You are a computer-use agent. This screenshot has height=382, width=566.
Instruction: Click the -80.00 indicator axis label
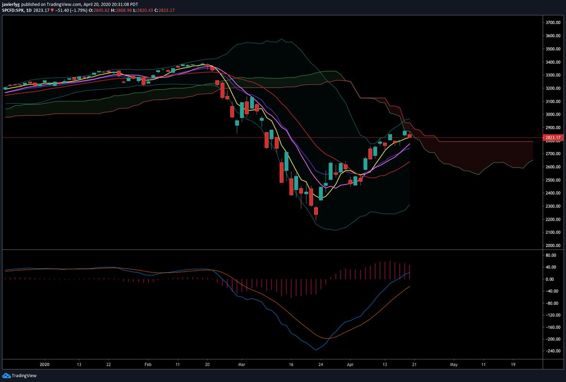pyautogui.click(x=551, y=303)
